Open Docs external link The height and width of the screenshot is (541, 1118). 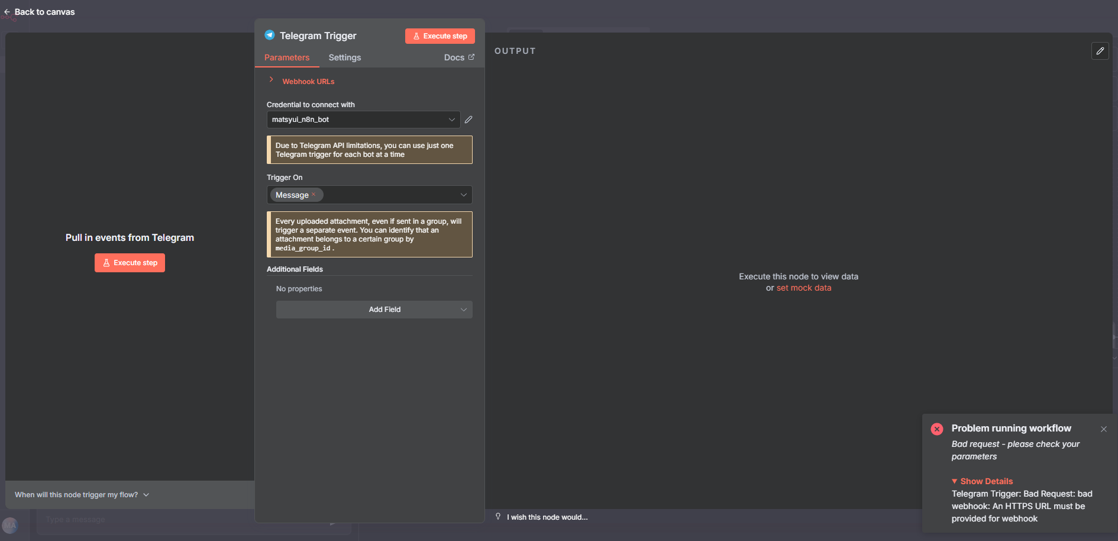pos(459,57)
